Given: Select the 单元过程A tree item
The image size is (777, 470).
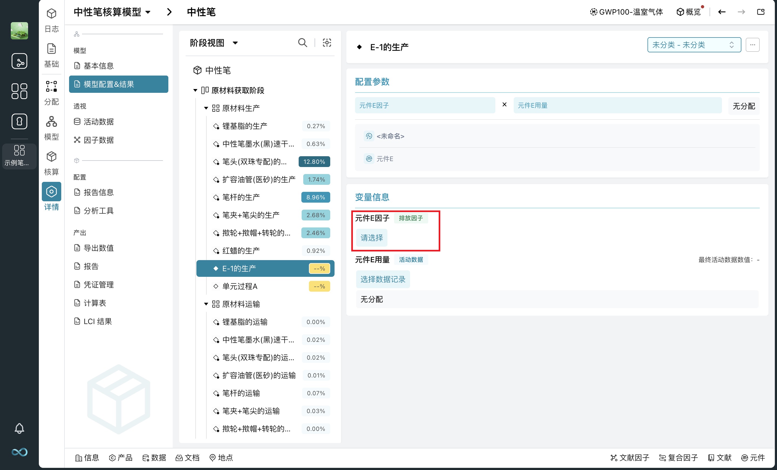Looking at the screenshot, I should tap(240, 287).
